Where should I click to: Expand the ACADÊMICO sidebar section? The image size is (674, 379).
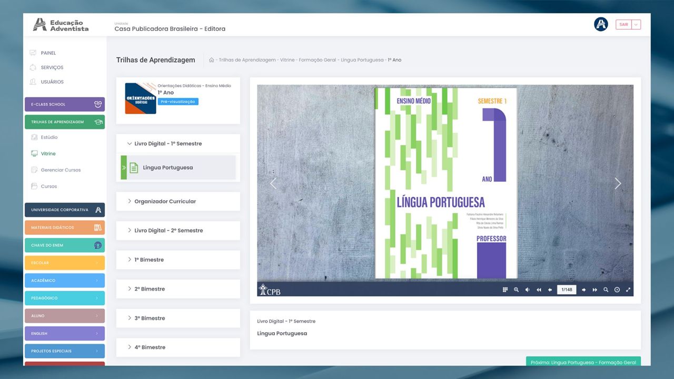click(x=65, y=281)
